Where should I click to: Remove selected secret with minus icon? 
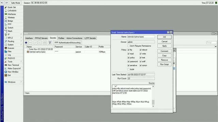click(30, 43)
